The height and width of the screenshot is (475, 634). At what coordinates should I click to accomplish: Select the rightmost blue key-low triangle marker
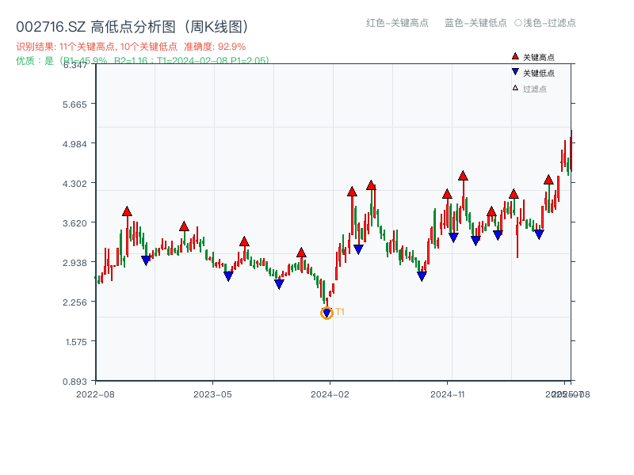pyautogui.click(x=539, y=234)
